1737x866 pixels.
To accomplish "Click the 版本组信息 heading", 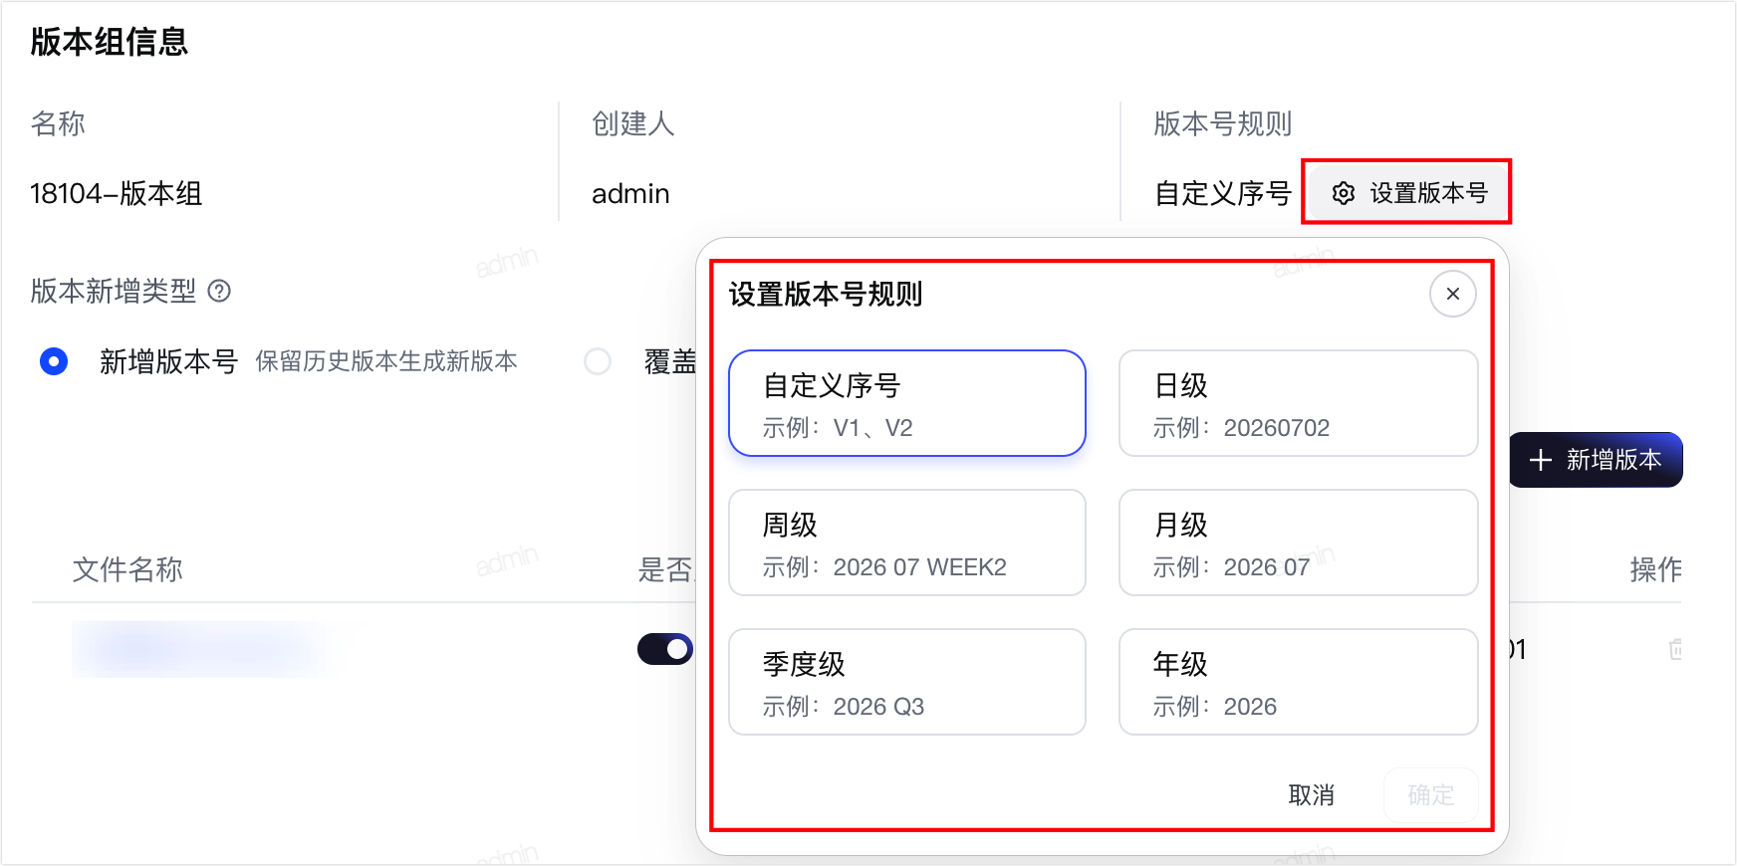I will coord(110,42).
